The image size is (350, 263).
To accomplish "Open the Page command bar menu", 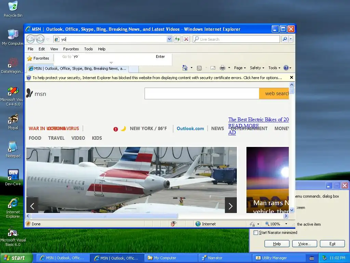I will click(x=240, y=68).
